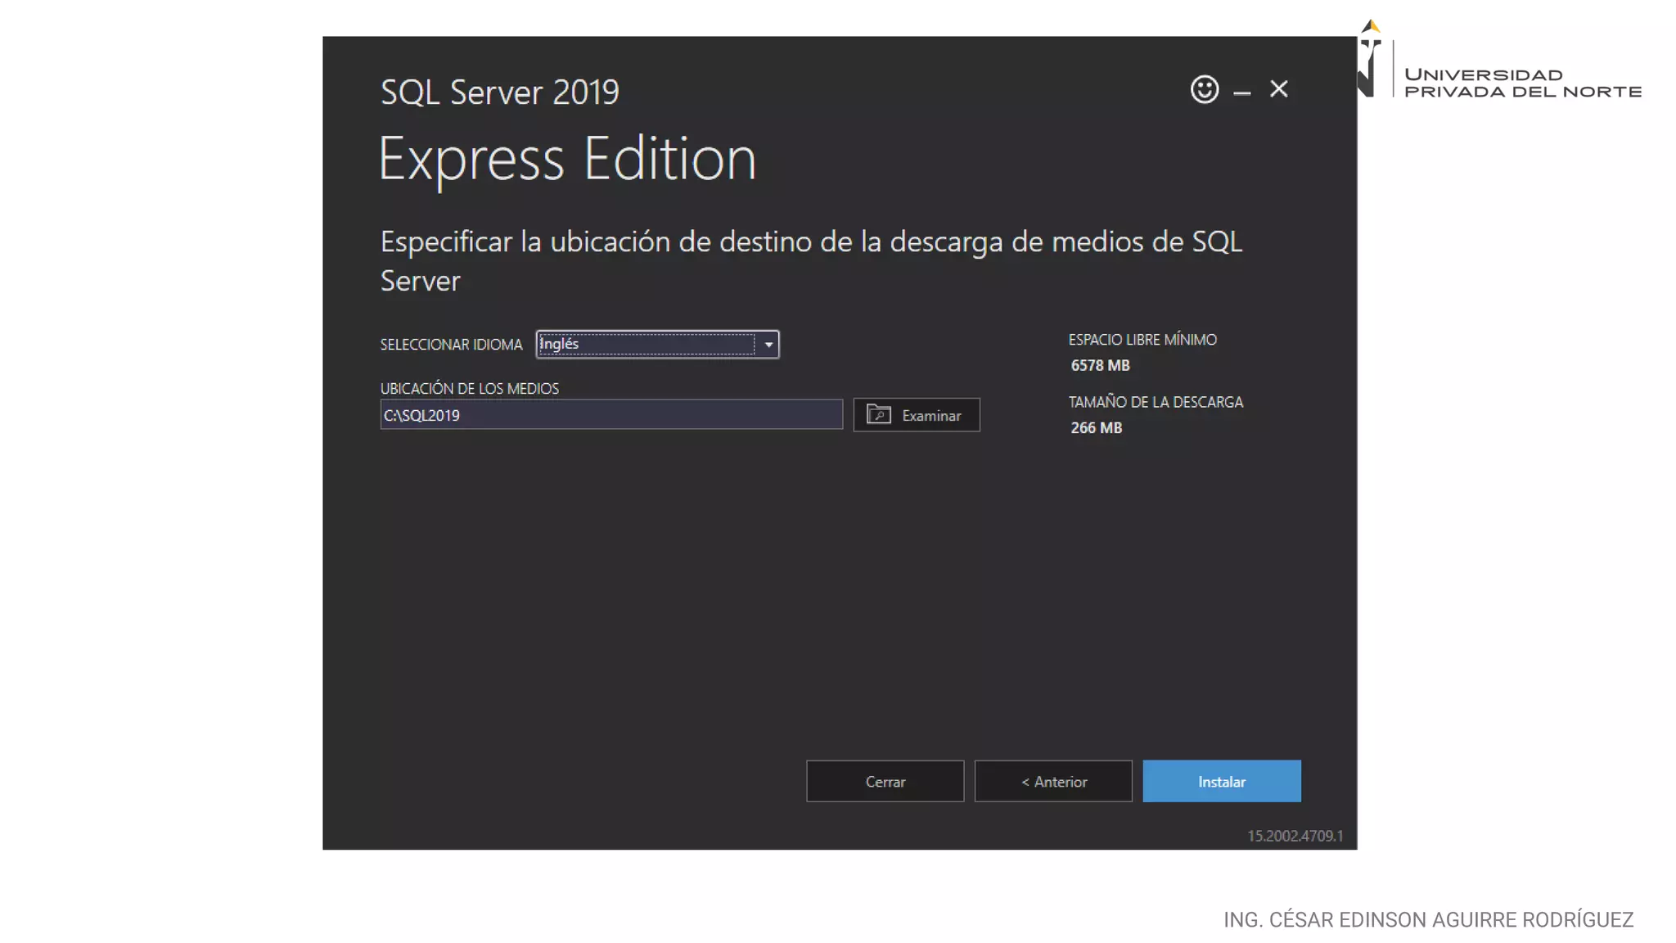
Task: Click the language dropdown arrow
Action: [768, 345]
